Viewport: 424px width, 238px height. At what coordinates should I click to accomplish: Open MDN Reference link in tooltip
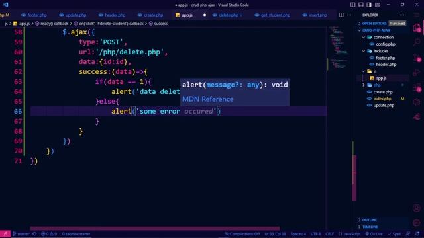click(x=207, y=99)
